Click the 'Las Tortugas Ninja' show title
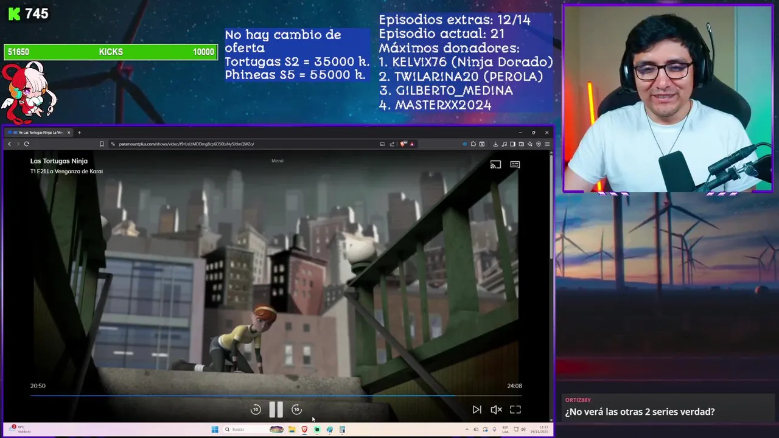Viewport: 779px width, 438px height. pos(59,161)
